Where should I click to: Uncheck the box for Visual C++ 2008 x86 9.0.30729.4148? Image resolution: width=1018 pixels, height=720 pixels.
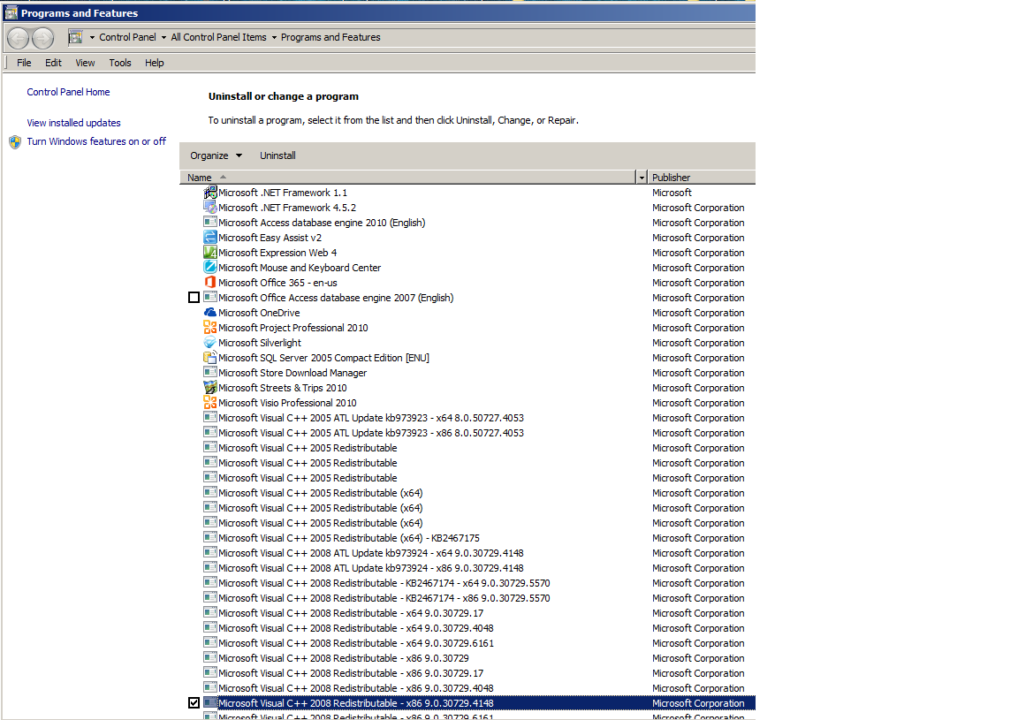click(x=194, y=702)
